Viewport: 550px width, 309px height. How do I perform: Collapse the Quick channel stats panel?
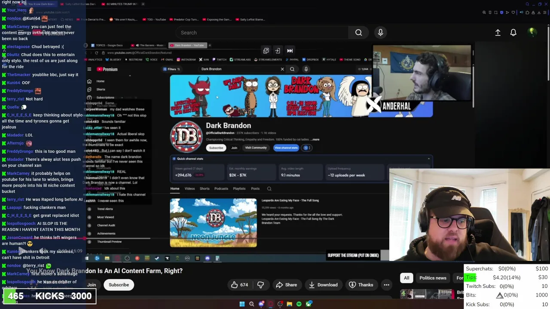(x=428, y=159)
